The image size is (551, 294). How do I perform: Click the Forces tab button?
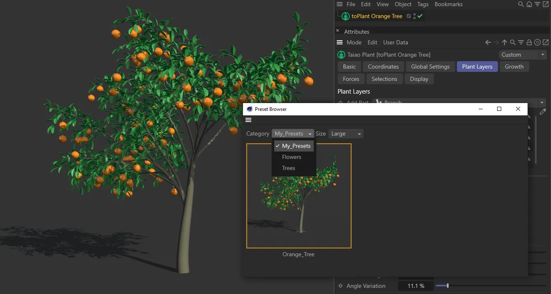tap(351, 79)
